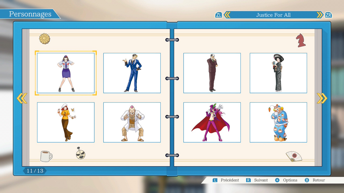Open the clown character portrait
This screenshot has height=193, width=344.
(278, 122)
